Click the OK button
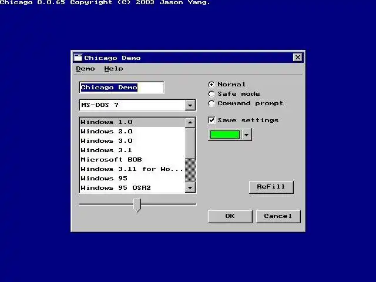The width and height of the screenshot is (376, 282). click(230, 217)
